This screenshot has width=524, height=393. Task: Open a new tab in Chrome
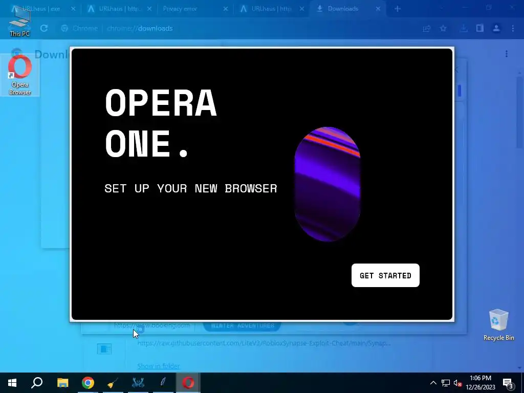pyautogui.click(x=397, y=9)
